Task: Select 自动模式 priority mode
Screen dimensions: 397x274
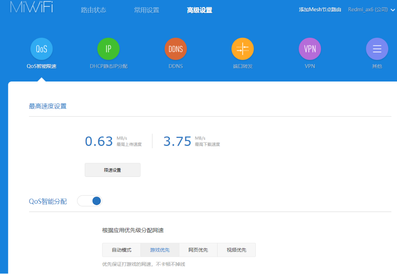Action: [121, 250]
